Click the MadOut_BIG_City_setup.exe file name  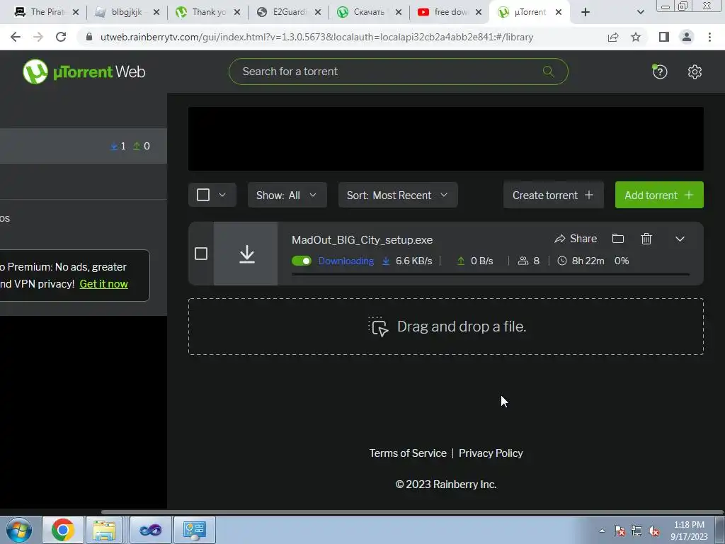click(362, 240)
